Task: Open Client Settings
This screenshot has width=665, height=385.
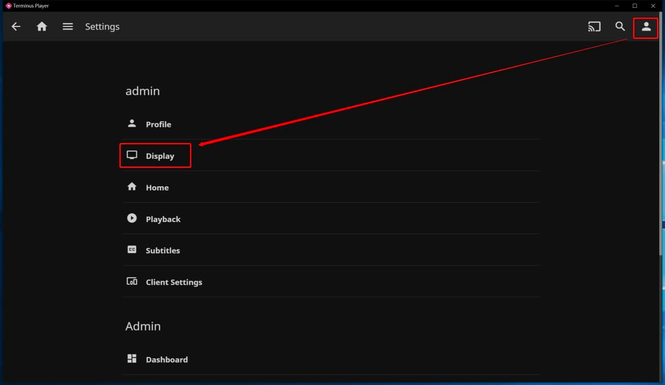Action: pyautogui.click(x=174, y=282)
